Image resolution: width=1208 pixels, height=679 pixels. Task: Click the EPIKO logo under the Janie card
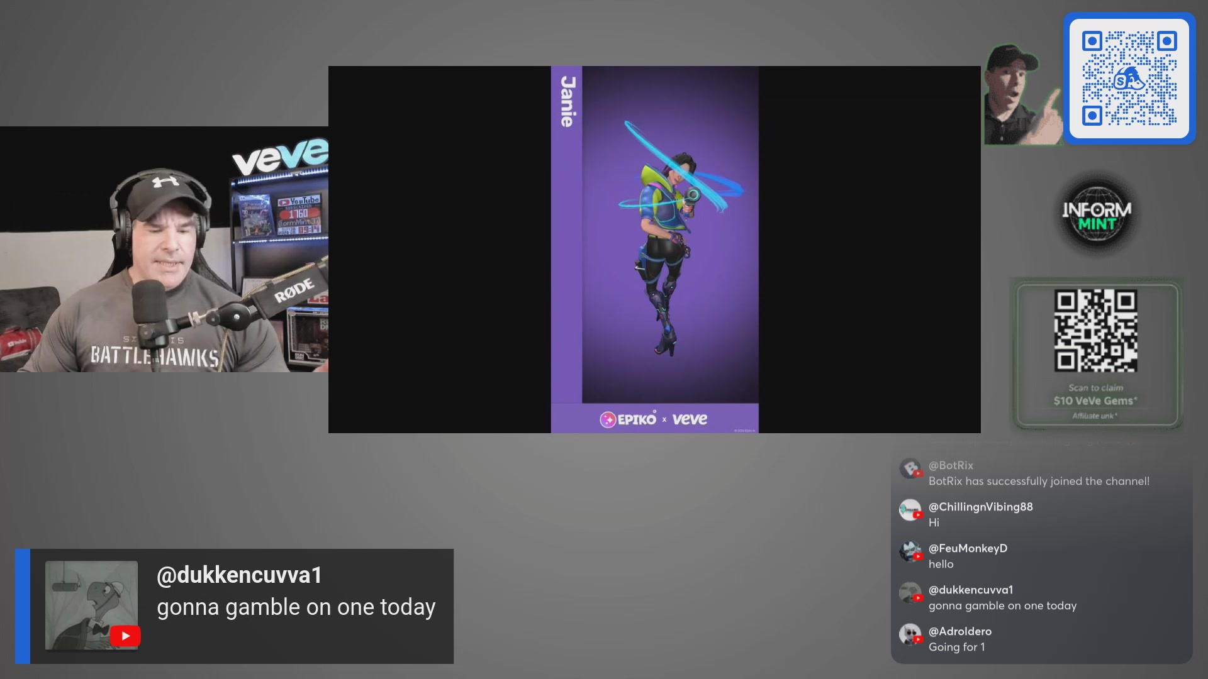coord(628,419)
